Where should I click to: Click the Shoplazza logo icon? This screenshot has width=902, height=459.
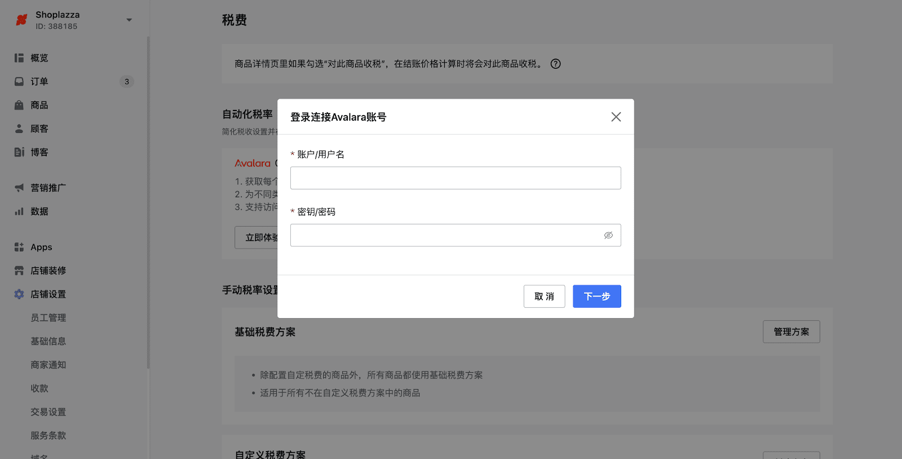[21, 20]
